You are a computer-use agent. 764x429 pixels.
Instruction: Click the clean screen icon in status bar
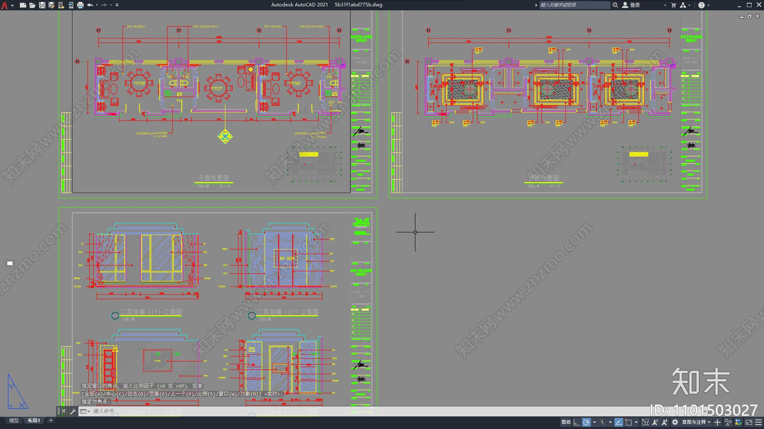click(749, 422)
